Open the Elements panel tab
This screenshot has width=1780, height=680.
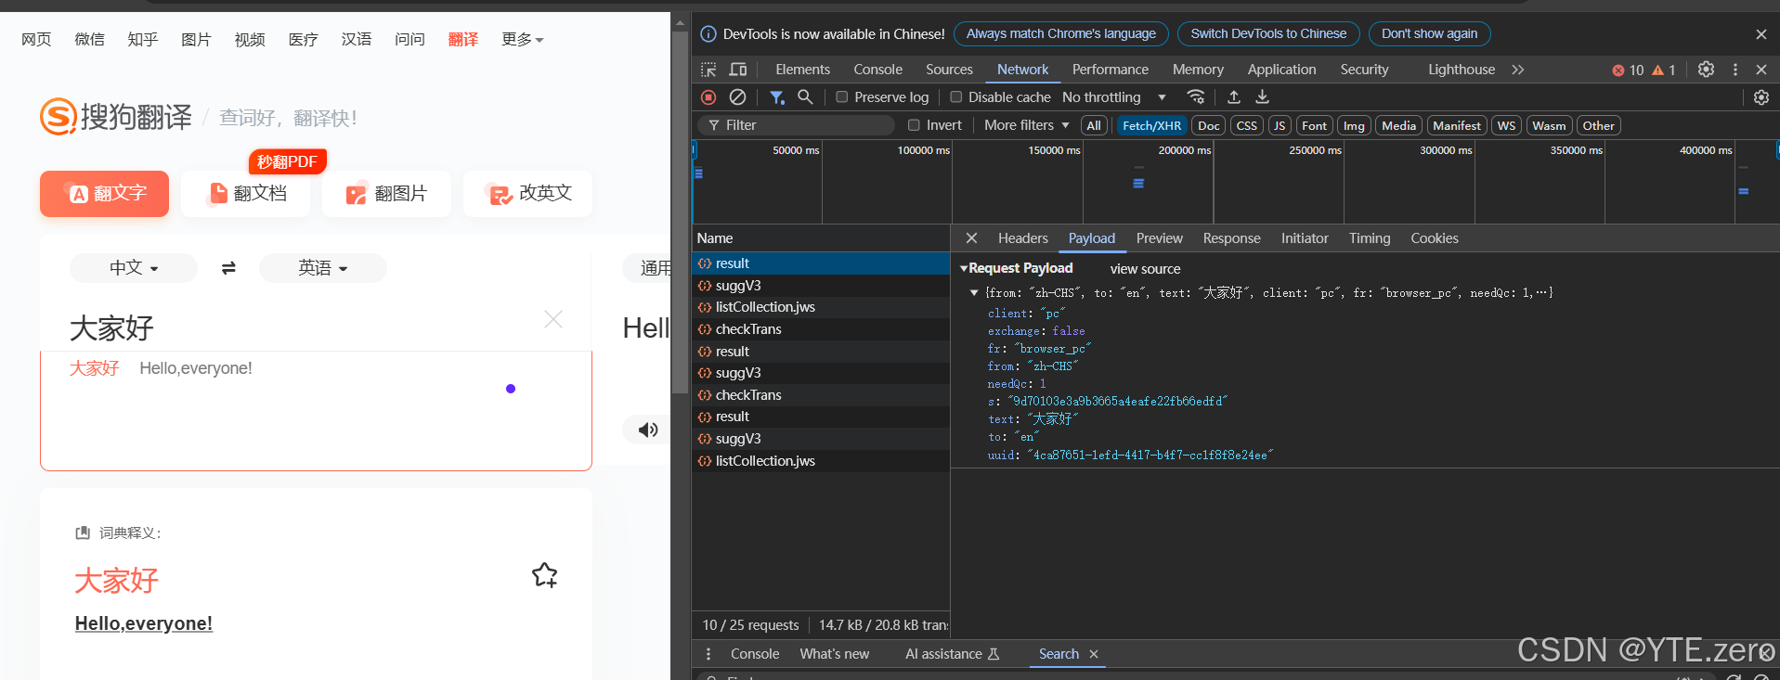(803, 70)
